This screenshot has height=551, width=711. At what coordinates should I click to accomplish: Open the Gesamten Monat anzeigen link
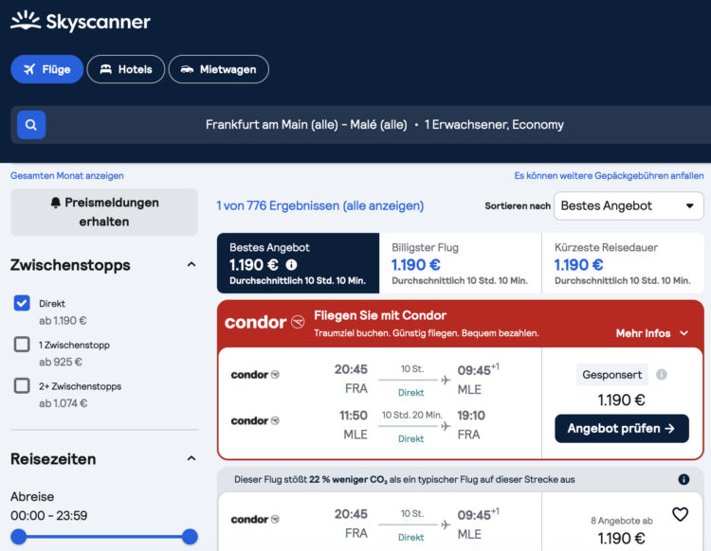[67, 176]
